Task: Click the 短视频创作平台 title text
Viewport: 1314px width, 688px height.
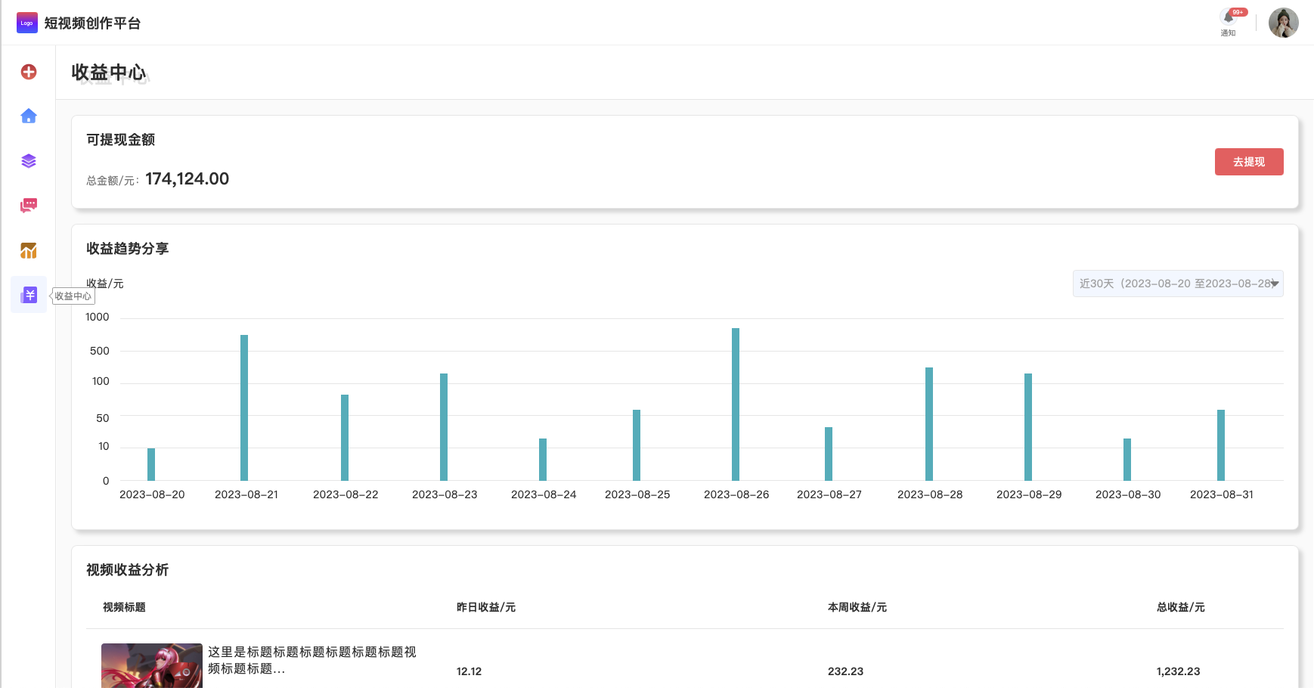Action: pos(92,23)
